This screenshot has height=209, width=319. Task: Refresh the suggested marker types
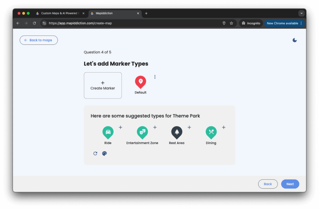pos(95,154)
